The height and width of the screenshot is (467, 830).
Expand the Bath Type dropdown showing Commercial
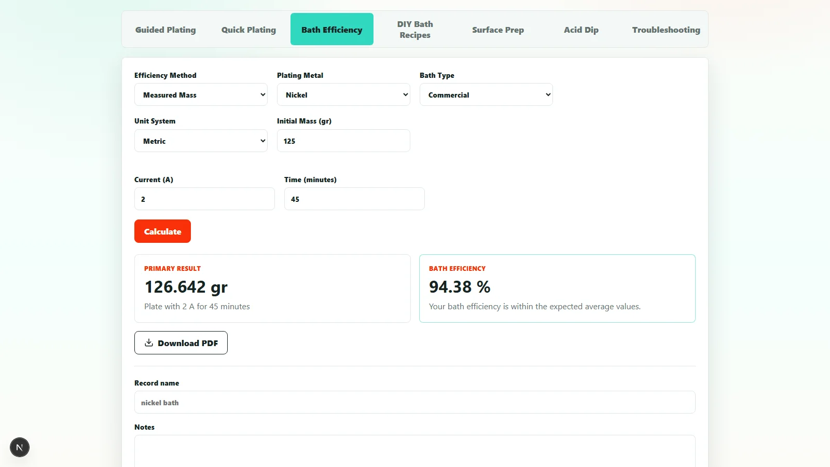[486, 95]
